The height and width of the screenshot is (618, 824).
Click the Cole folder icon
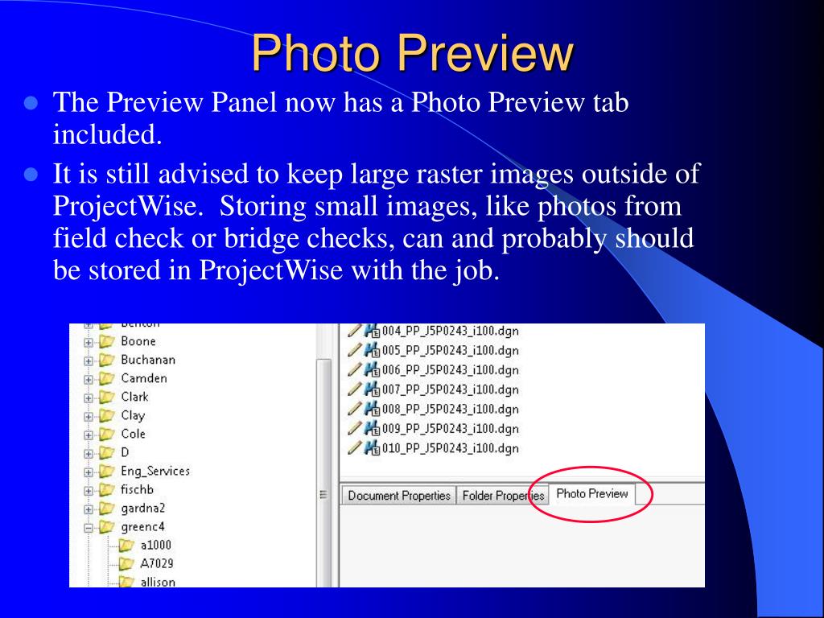pyautogui.click(x=107, y=434)
